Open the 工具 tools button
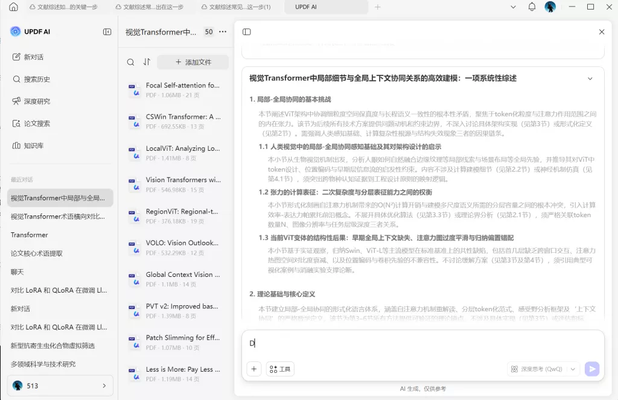 tap(280, 369)
